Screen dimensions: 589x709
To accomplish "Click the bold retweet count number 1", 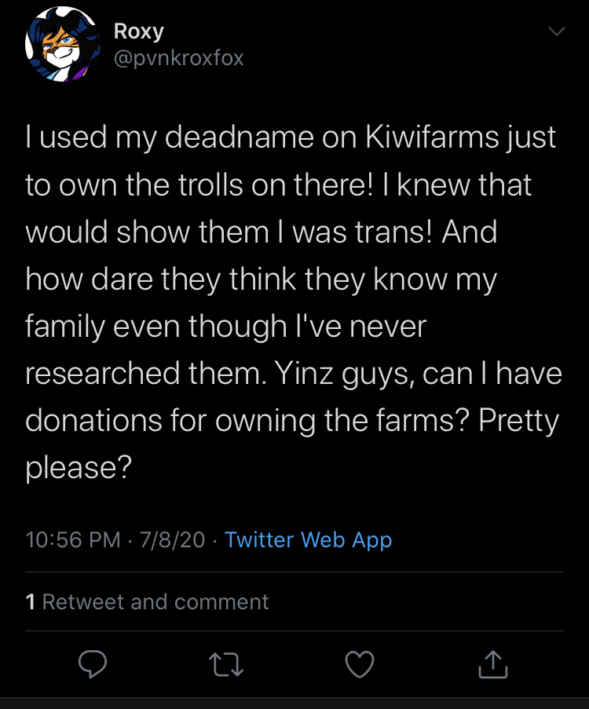I will (x=31, y=602).
